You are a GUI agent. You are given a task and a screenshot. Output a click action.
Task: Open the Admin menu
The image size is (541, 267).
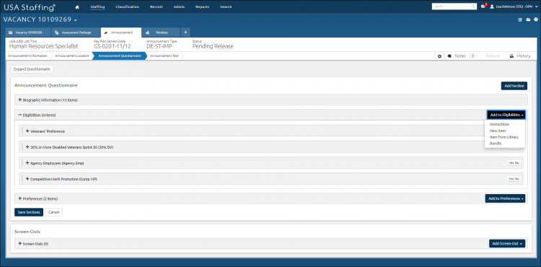point(179,6)
